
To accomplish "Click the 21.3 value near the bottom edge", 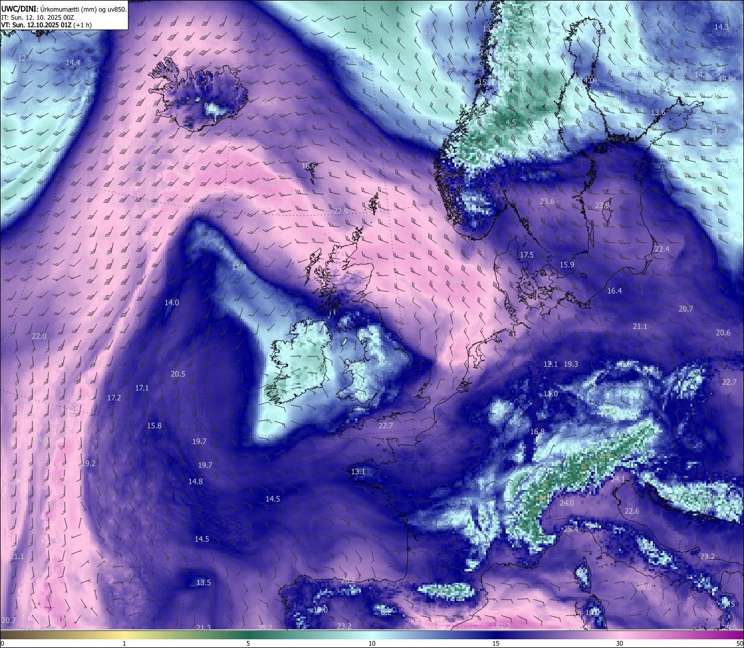I will [203, 627].
